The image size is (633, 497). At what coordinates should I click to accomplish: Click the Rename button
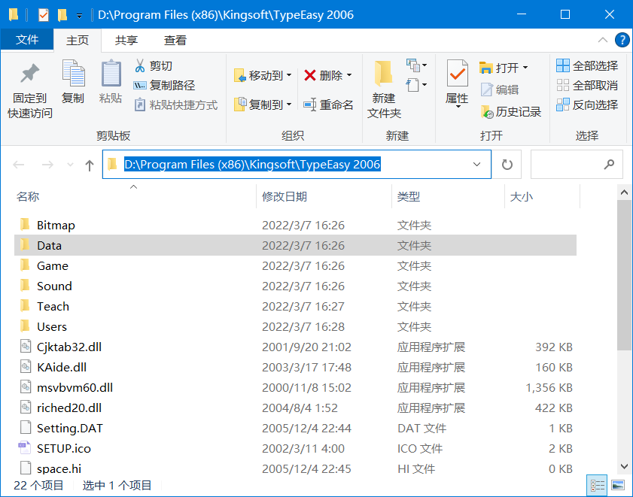point(328,105)
